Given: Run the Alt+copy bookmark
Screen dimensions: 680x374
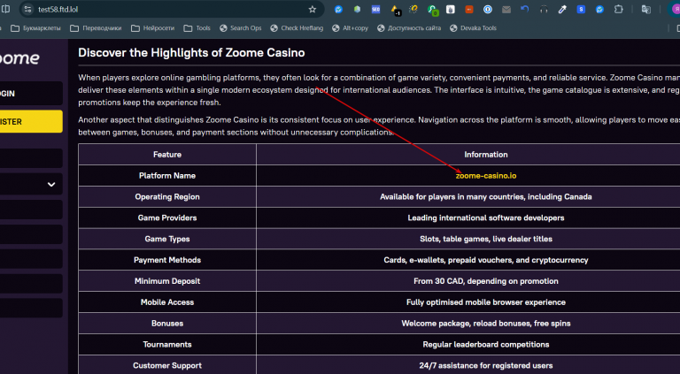Looking at the screenshot, I should [x=351, y=28].
